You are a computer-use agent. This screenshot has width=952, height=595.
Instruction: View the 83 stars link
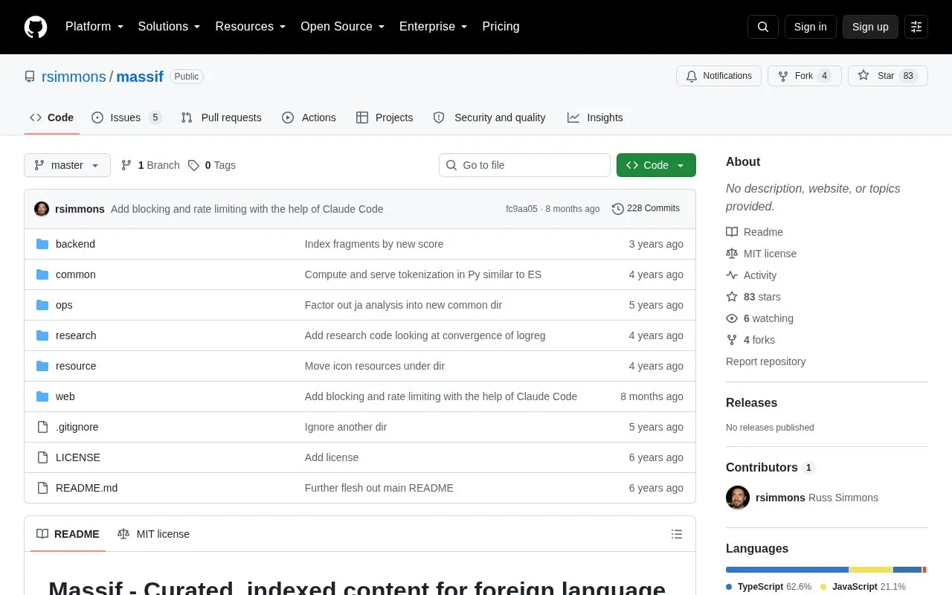tap(753, 297)
